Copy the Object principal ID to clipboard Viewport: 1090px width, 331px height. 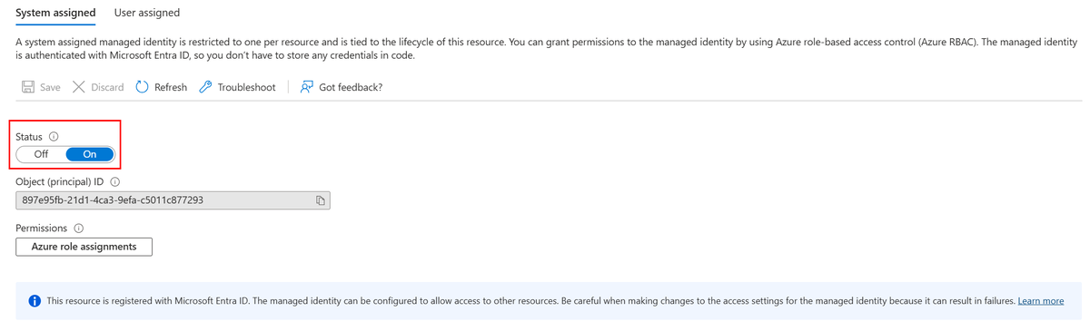coord(321,200)
